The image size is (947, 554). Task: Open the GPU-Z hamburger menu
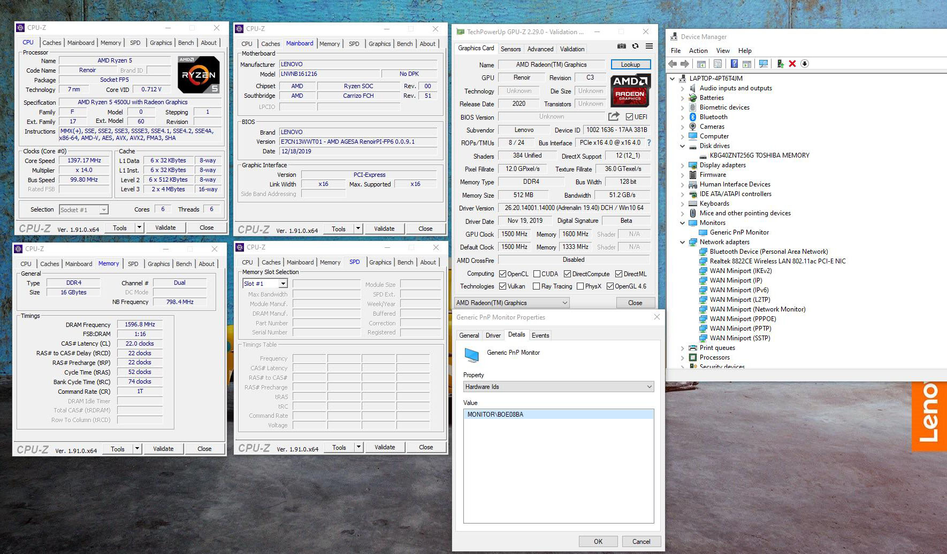point(649,46)
